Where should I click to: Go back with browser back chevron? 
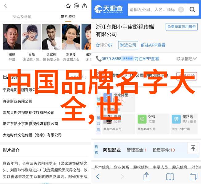(98, 177)
